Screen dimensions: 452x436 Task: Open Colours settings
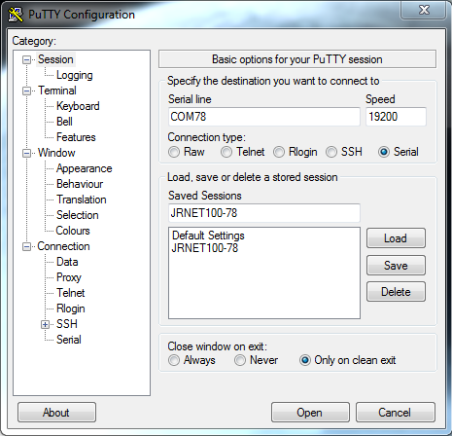pyautogui.click(x=73, y=231)
